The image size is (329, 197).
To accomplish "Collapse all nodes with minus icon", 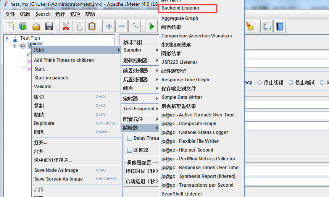I will 122,26.
